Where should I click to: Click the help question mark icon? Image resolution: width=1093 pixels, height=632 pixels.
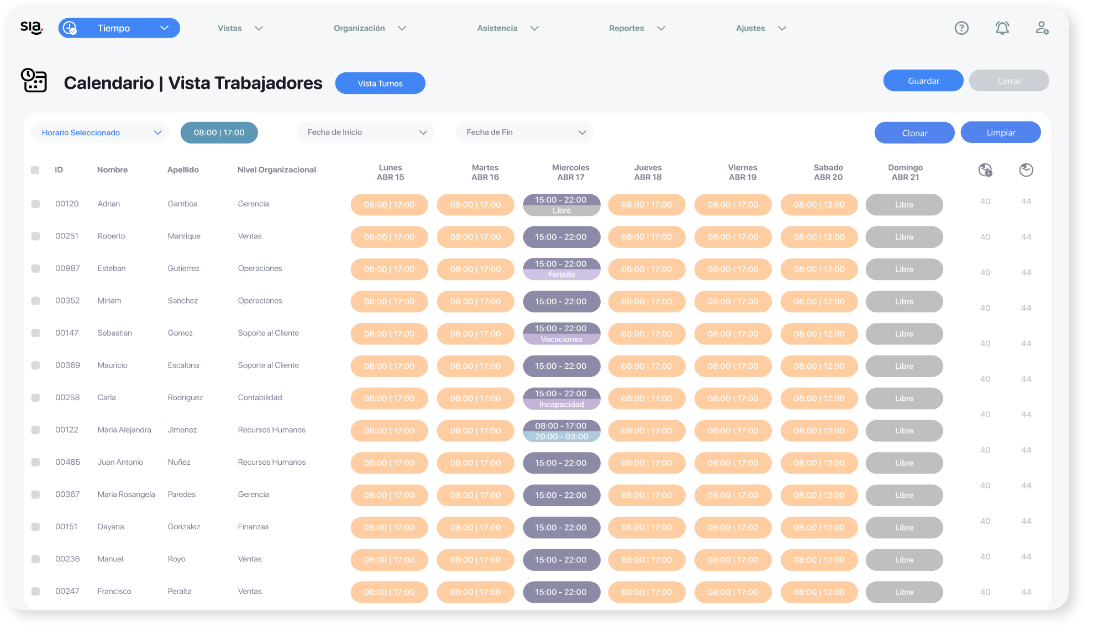(961, 28)
